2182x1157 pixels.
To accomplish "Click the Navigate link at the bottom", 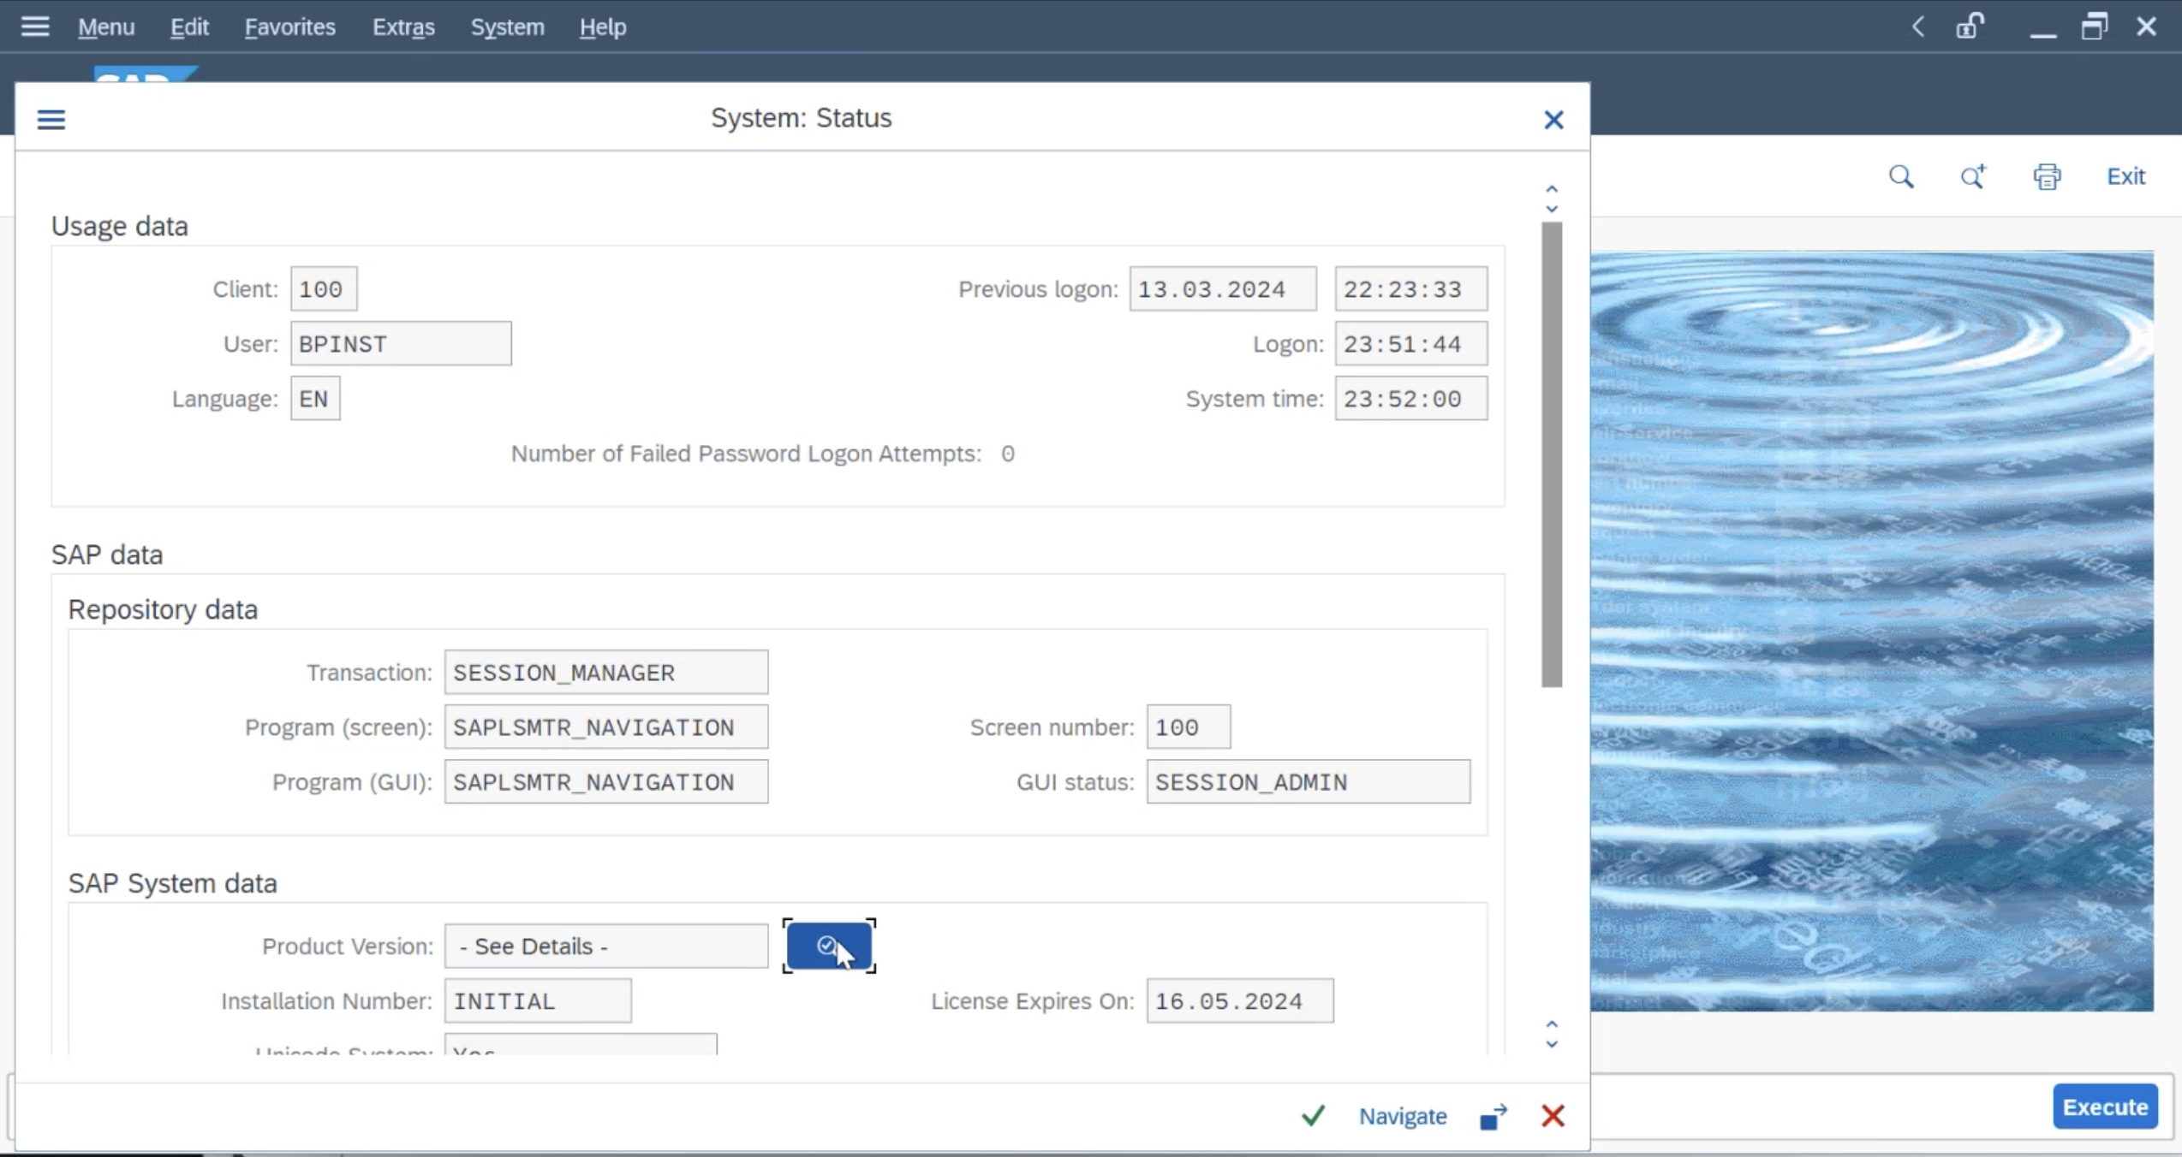I will 1402,1116.
